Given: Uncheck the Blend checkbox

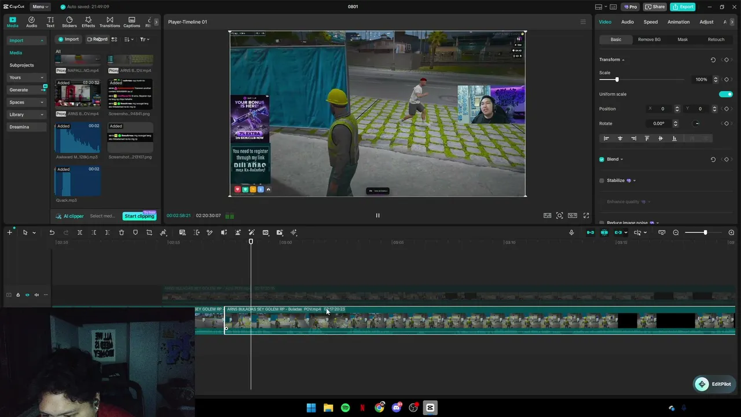Looking at the screenshot, I should coord(601,159).
